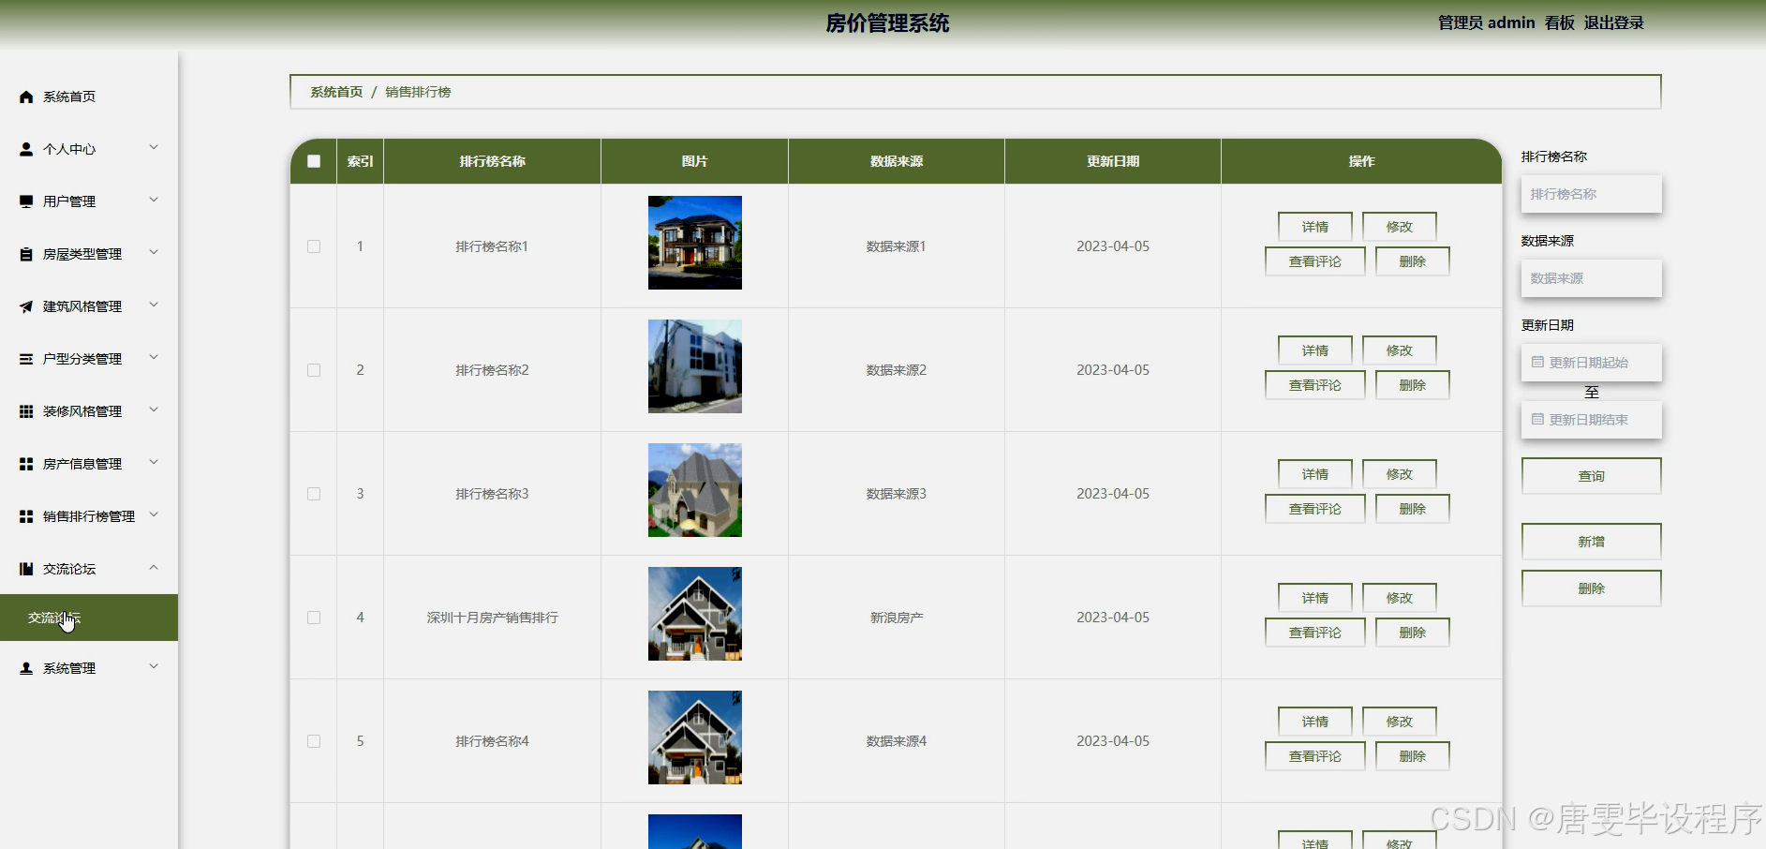Click the book icon beside 交流论坛 menu
1766x849 pixels.
tap(26, 569)
